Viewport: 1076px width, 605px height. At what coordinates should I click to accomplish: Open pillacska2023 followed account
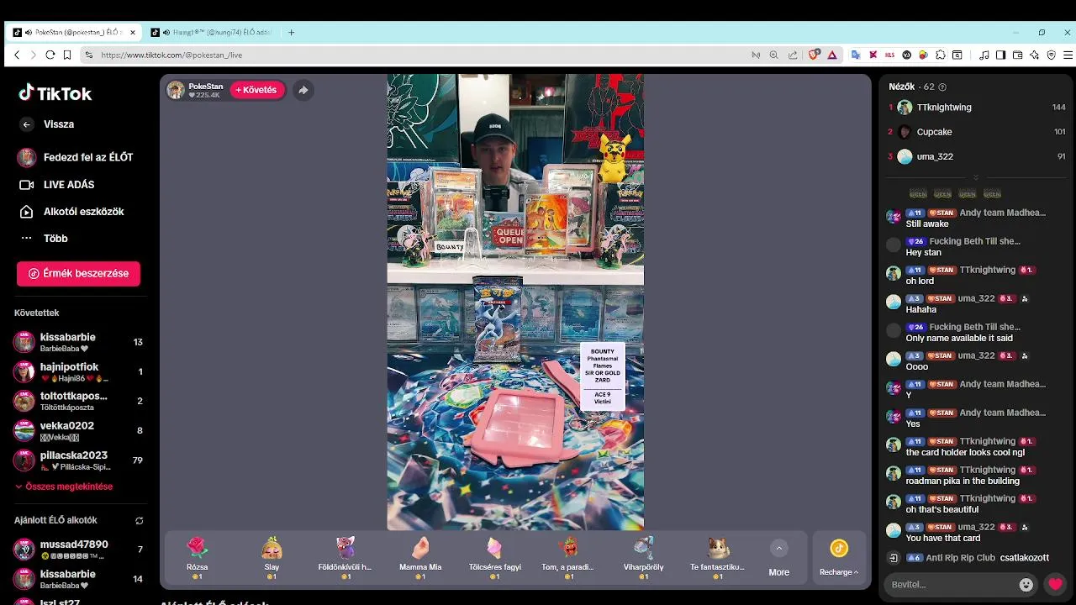[x=78, y=460]
